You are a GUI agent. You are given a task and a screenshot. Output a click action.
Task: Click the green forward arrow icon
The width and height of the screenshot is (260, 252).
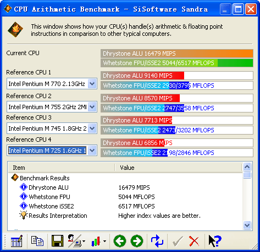137,241
